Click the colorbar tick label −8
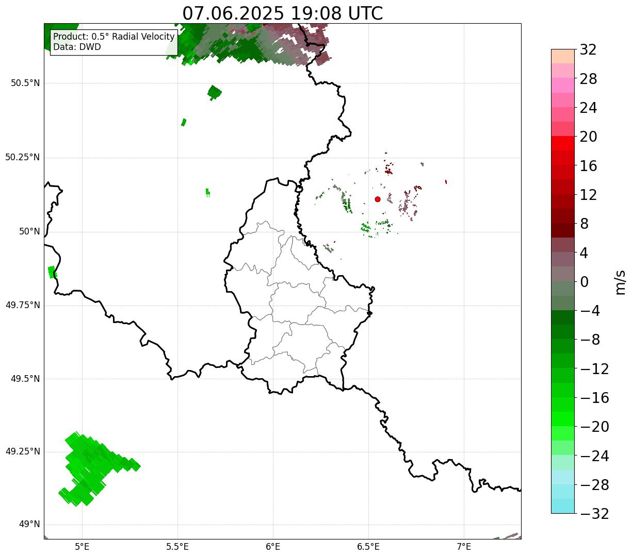Screen dimensions: 632x557 click(x=590, y=340)
